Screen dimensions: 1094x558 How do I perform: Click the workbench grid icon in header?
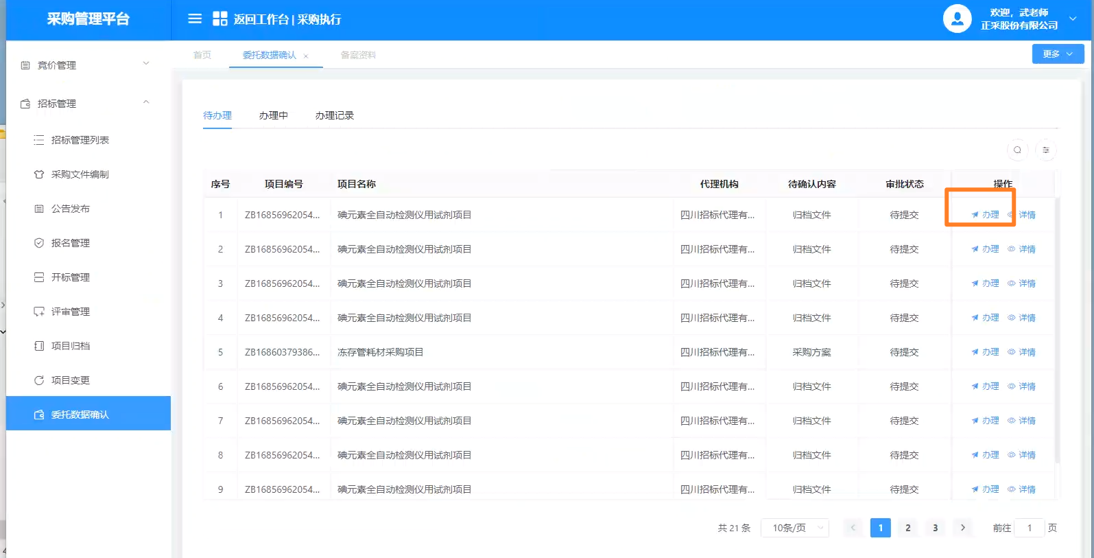[219, 19]
